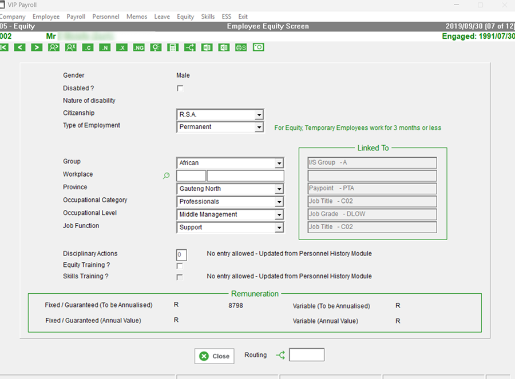515x379 pixels.
Task: Open the Payroll menu
Action: coord(75,17)
